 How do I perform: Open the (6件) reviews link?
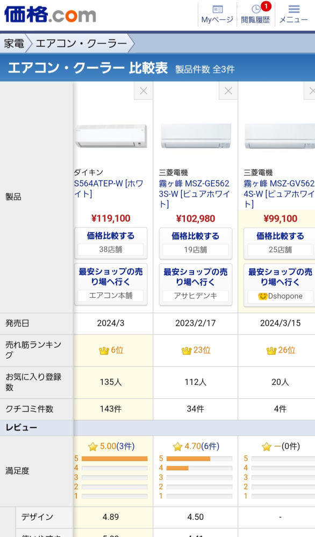click(210, 446)
